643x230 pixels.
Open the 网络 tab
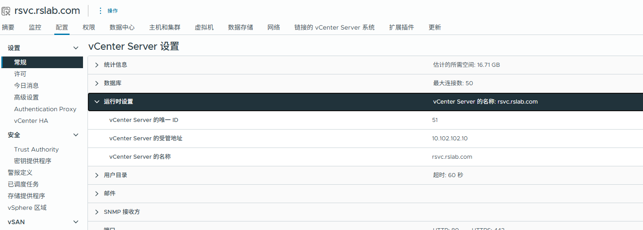tap(274, 27)
